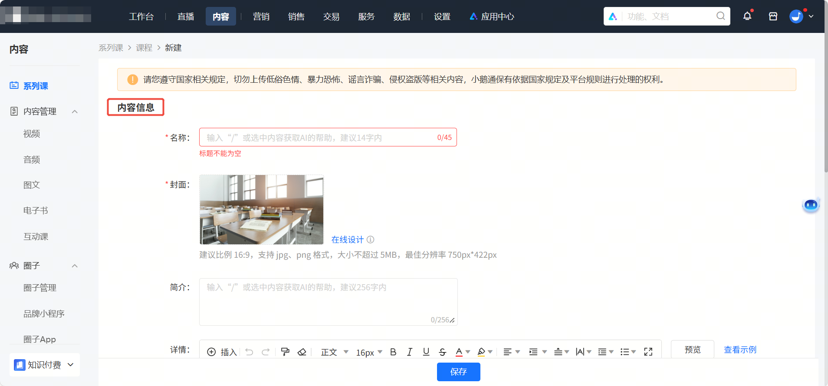Expand the avatar dropdown chevron

pyautogui.click(x=811, y=16)
